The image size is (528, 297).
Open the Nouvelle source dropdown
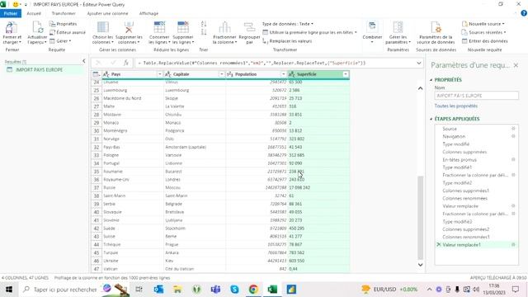click(x=483, y=24)
